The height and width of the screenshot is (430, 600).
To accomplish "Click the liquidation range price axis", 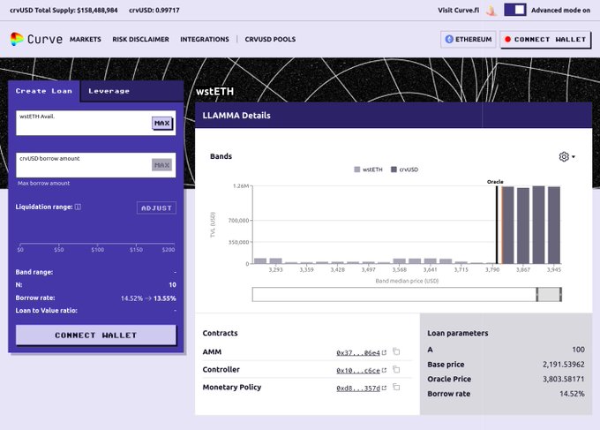I will coord(97,246).
